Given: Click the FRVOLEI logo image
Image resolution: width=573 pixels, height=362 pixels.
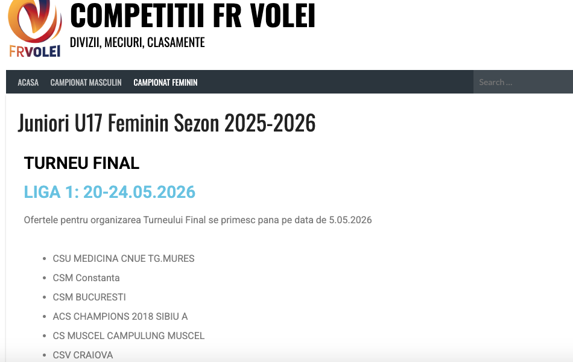Looking at the screenshot, I should (x=34, y=29).
